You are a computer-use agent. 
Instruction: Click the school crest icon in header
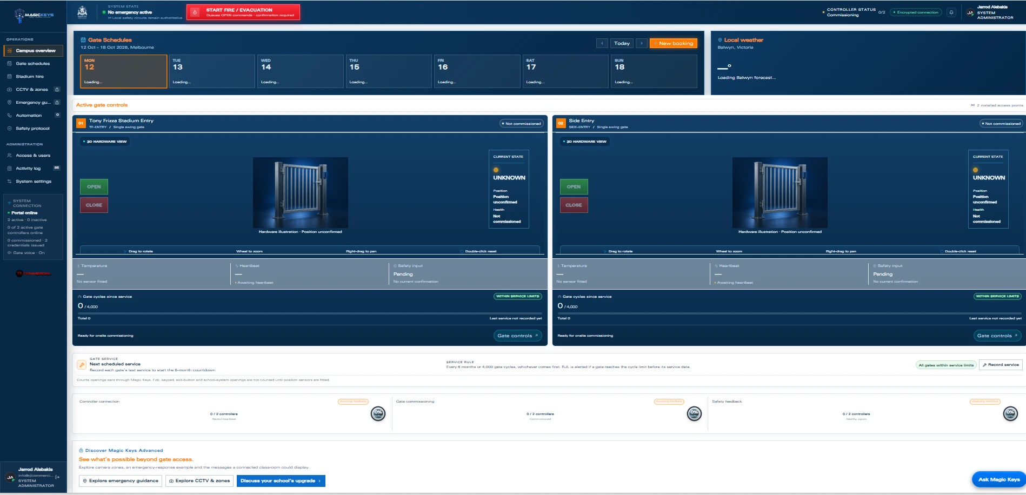[82, 12]
